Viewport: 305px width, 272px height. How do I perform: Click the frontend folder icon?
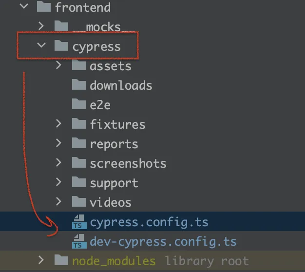(44, 6)
